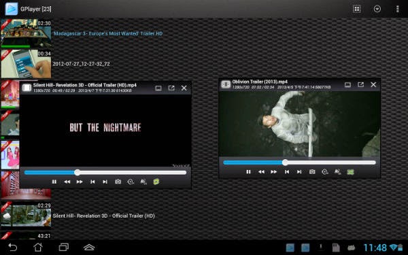Rewind the Silent Hill floating video
This screenshot has height=255, width=408.
pos(67,182)
